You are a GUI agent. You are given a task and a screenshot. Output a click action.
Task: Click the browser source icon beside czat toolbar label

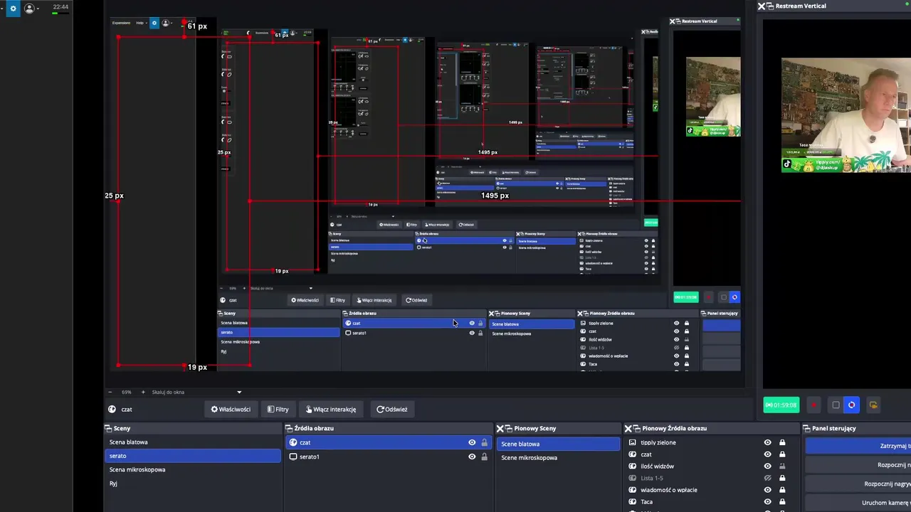pyautogui.click(x=112, y=409)
